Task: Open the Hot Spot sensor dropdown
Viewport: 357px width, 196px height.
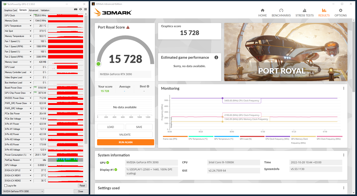Action: click(31, 31)
